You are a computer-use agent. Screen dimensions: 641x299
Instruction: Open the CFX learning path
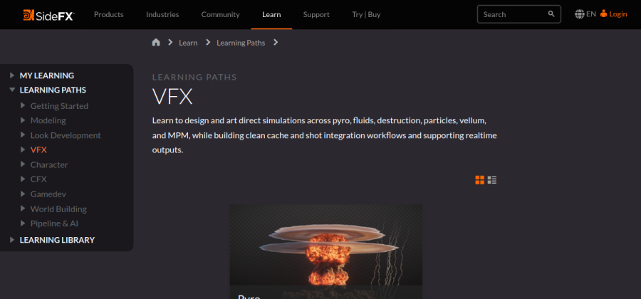point(38,179)
